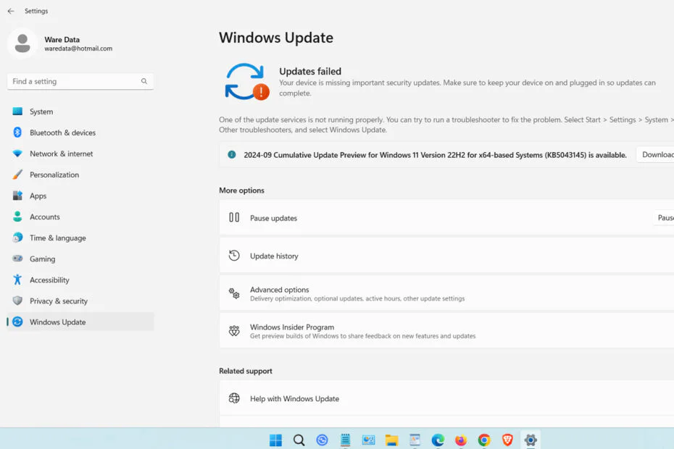
Task: Open Network & internet settings
Action: [80, 154]
